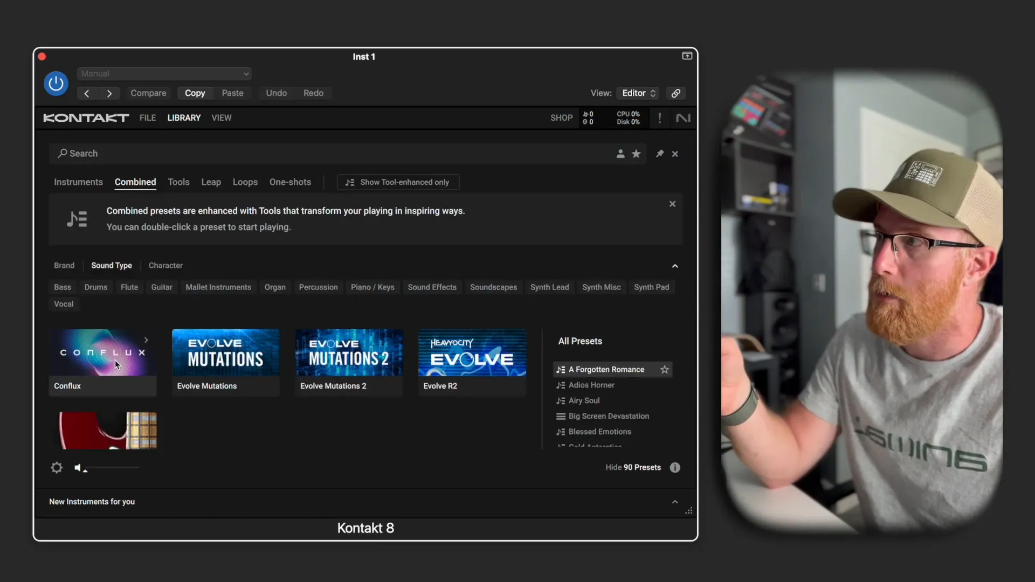
Task: Go to previous preset arrow
Action: [x=87, y=93]
